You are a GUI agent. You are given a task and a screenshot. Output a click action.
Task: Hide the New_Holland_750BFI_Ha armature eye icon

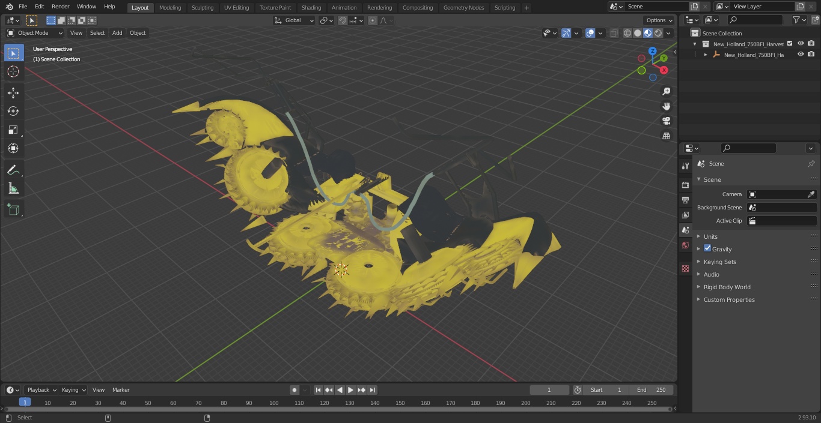click(x=801, y=54)
